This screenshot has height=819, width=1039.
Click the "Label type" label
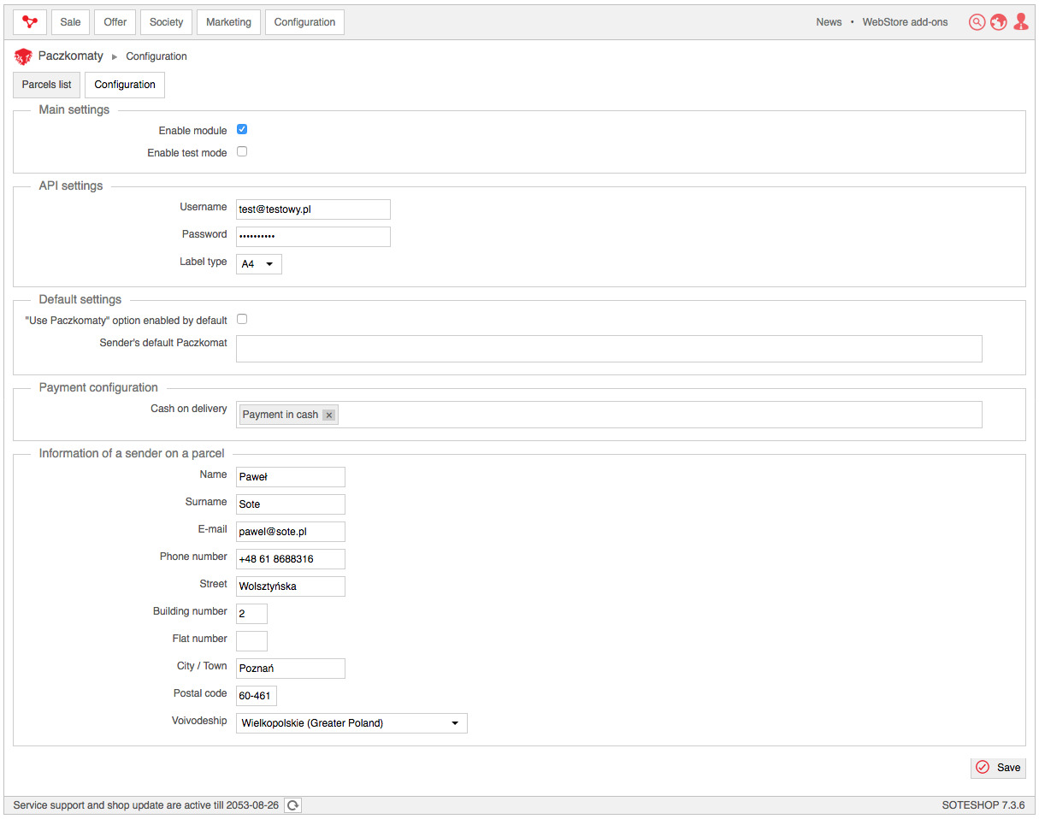tap(204, 262)
